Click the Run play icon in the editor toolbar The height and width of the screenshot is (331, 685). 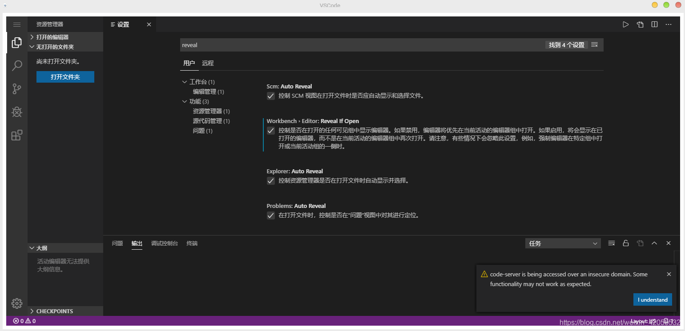[626, 24]
